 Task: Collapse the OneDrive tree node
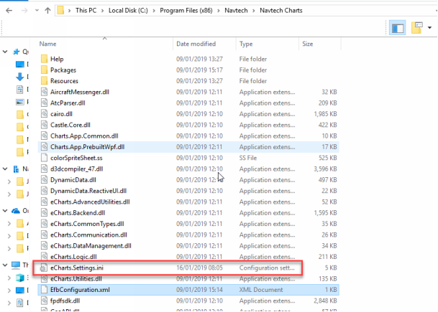coord(5,211)
